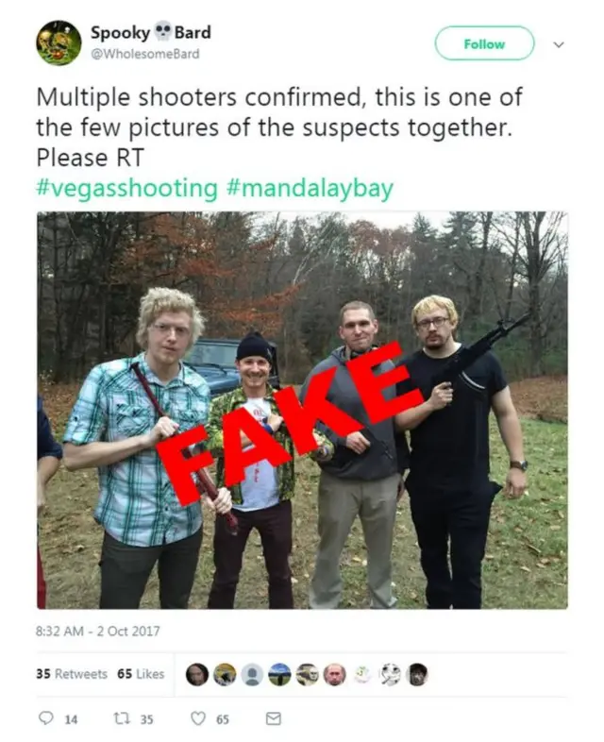The height and width of the screenshot is (742, 604).
Task: View the 65 Likes list
Action: pos(140,674)
